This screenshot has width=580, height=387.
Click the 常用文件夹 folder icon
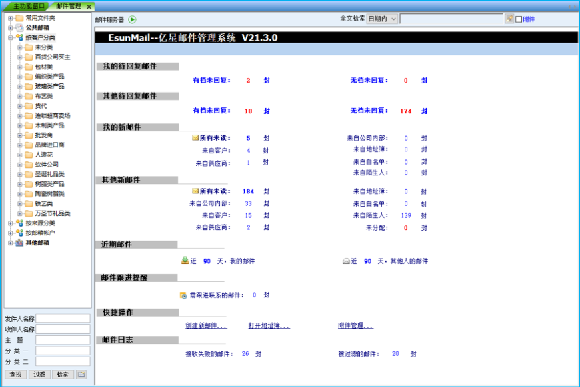(x=19, y=18)
